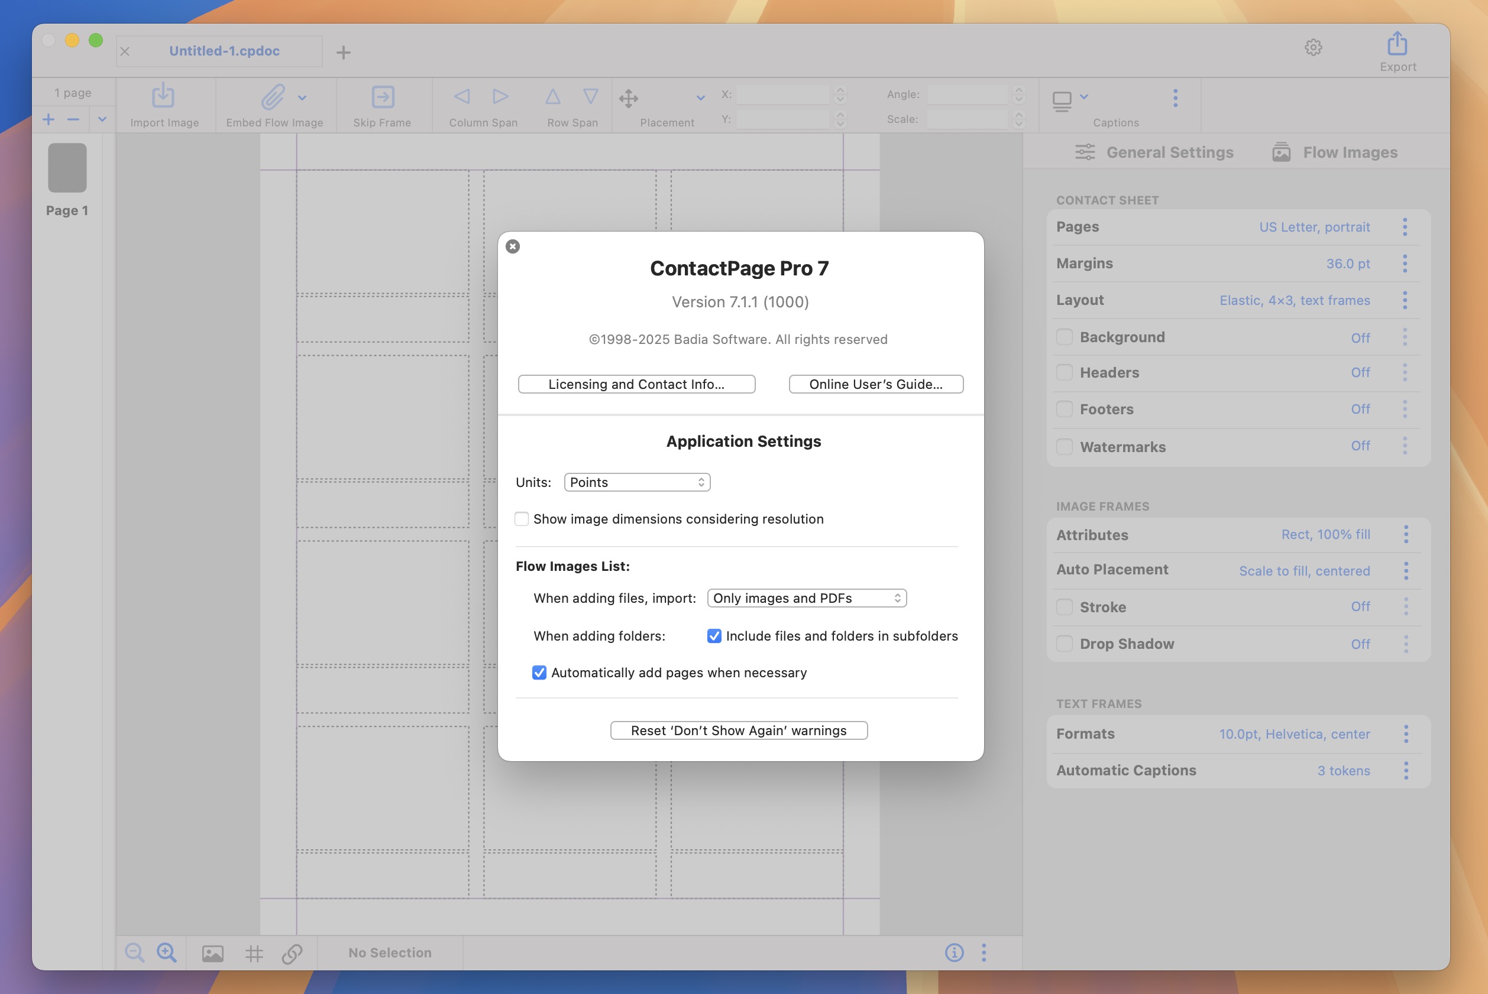The height and width of the screenshot is (994, 1488).
Task: Open the Pages row options dots
Action: pyautogui.click(x=1404, y=227)
